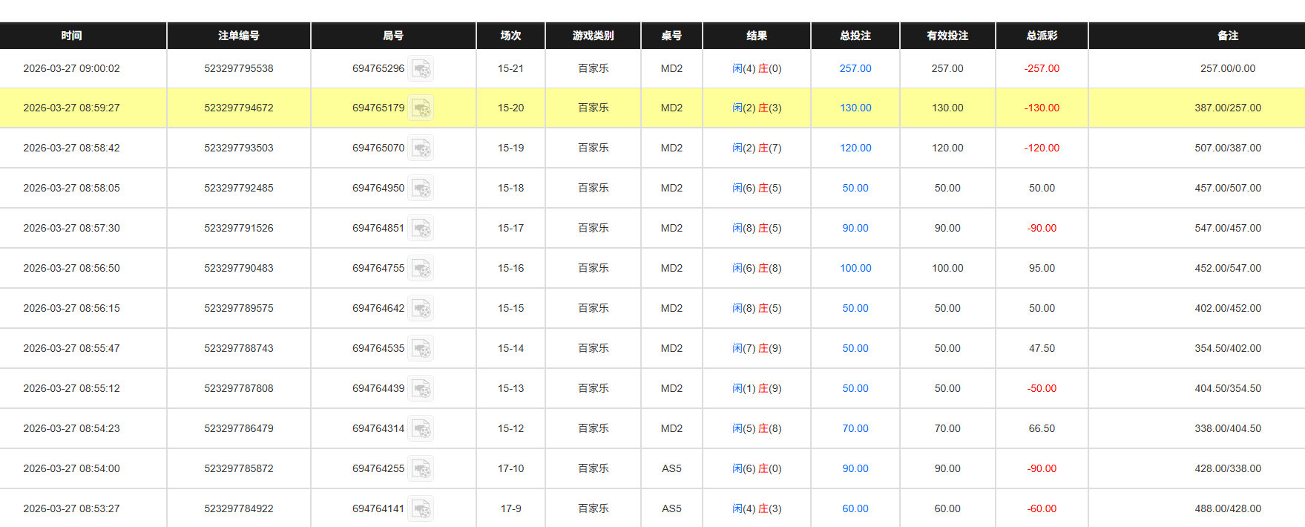Screen dimensions: 1305x527
Task: Click the 注单编号 column header
Action: pyautogui.click(x=239, y=36)
